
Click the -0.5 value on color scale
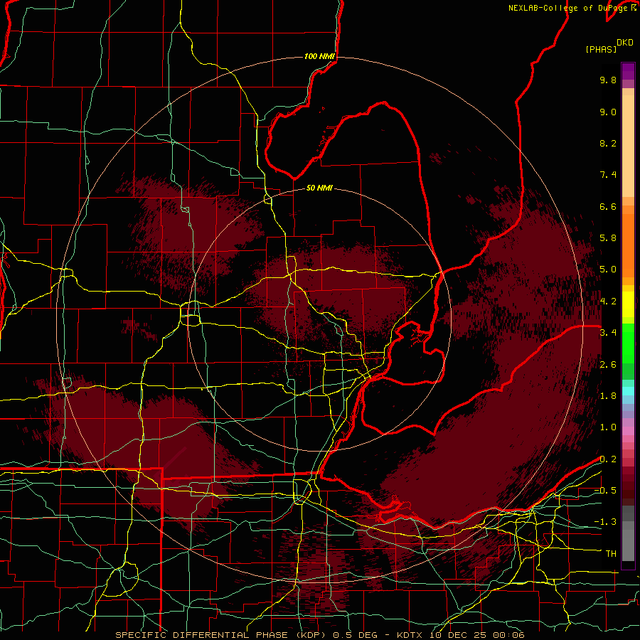(x=605, y=491)
